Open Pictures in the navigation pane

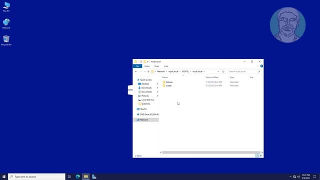click(x=145, y=95)
